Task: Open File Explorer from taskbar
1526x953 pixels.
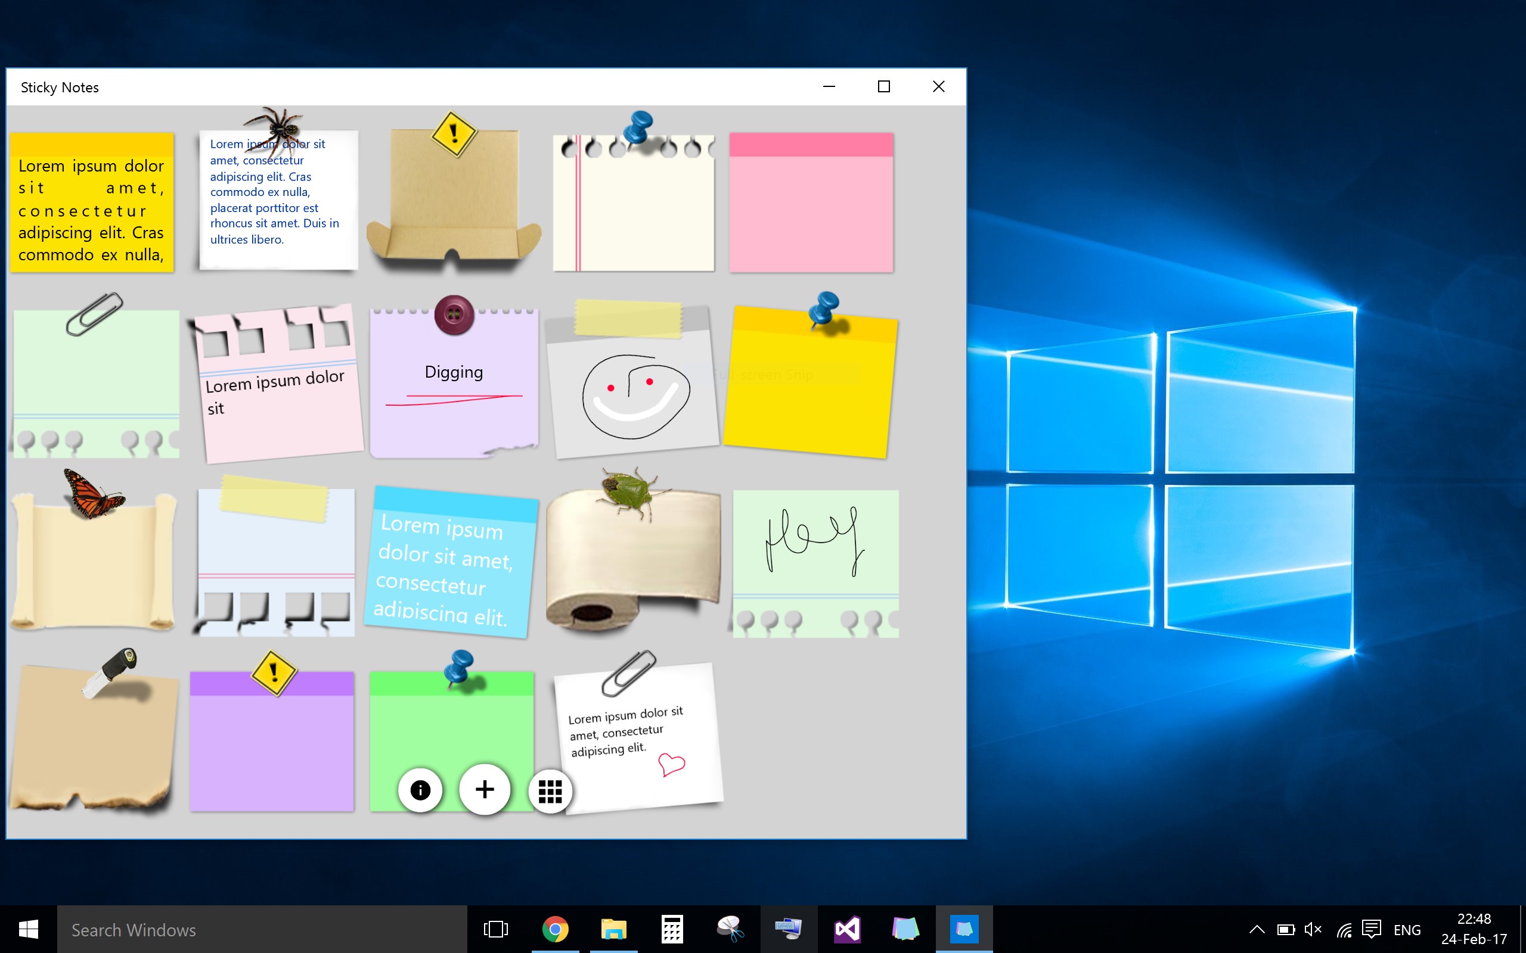Action: pos(613,929)
